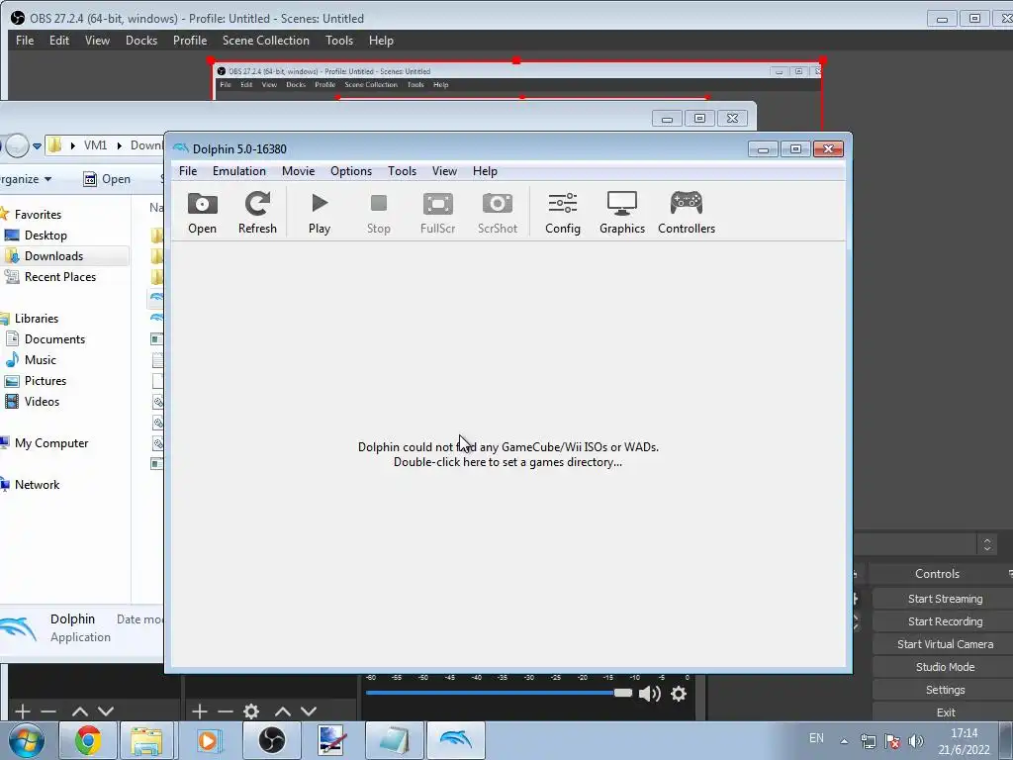Open OBS Scene Collection menu

click(266, 40)
